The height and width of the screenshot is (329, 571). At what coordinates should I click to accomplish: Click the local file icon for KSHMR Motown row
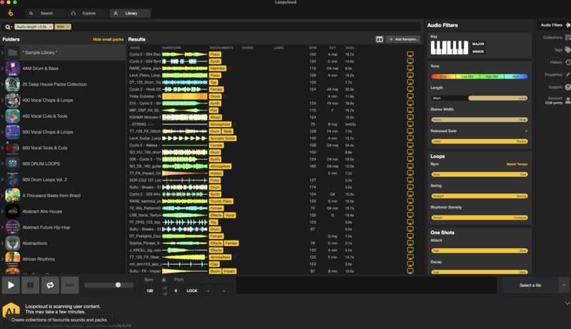(x=410, y=117)
